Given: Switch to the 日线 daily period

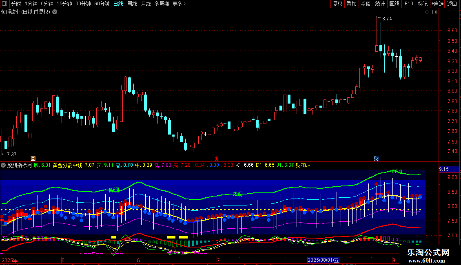Looking at the screenshot, I should (x=118, y=4).
